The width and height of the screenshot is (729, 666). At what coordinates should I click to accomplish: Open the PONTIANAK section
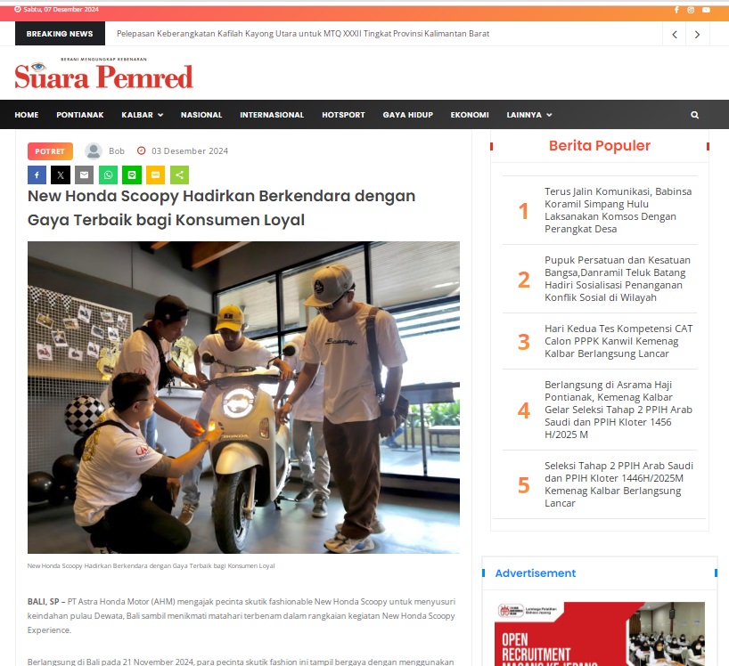pyautogui.click(x=80, y=115)
